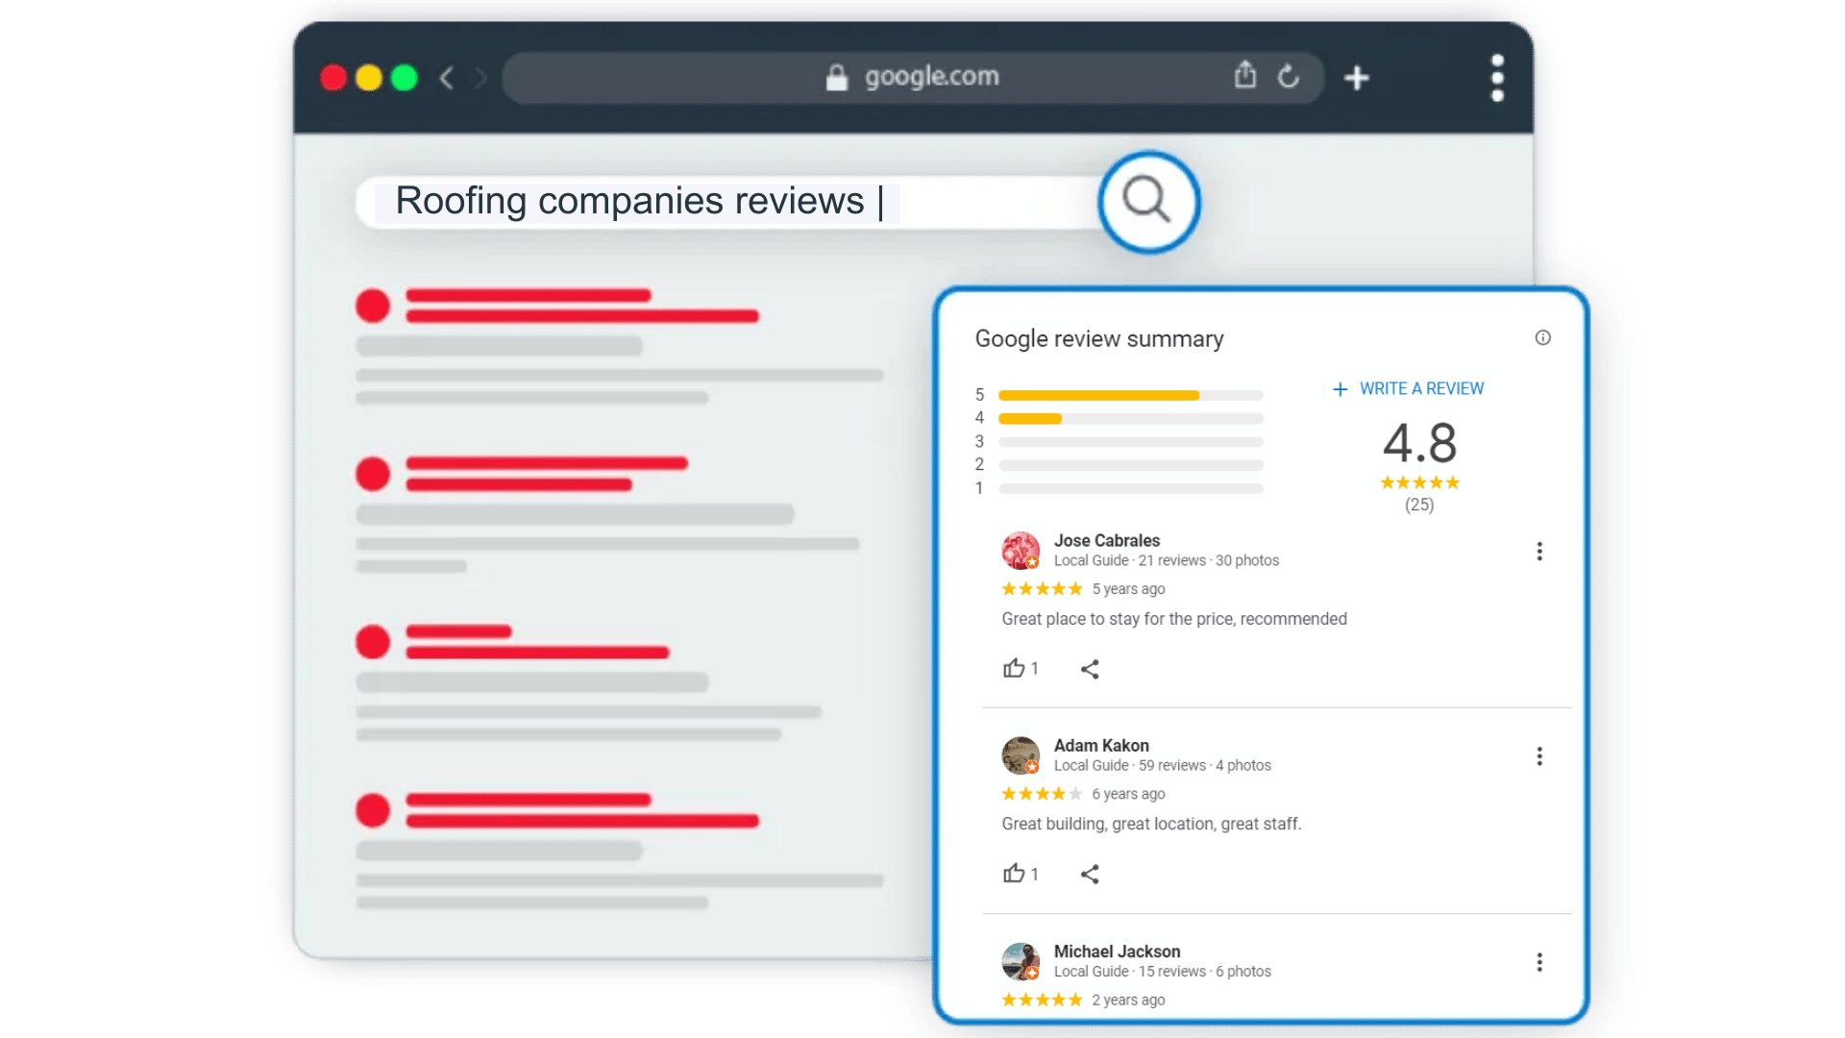Open options for Michael Jackson's review
Viewport: 1845px width, 1038px height.
(x=1539, y=962)
